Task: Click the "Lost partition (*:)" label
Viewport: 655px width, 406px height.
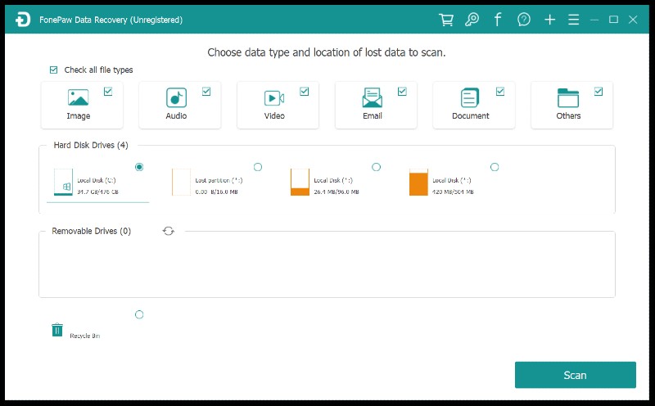Action: (x=219, y=180)
